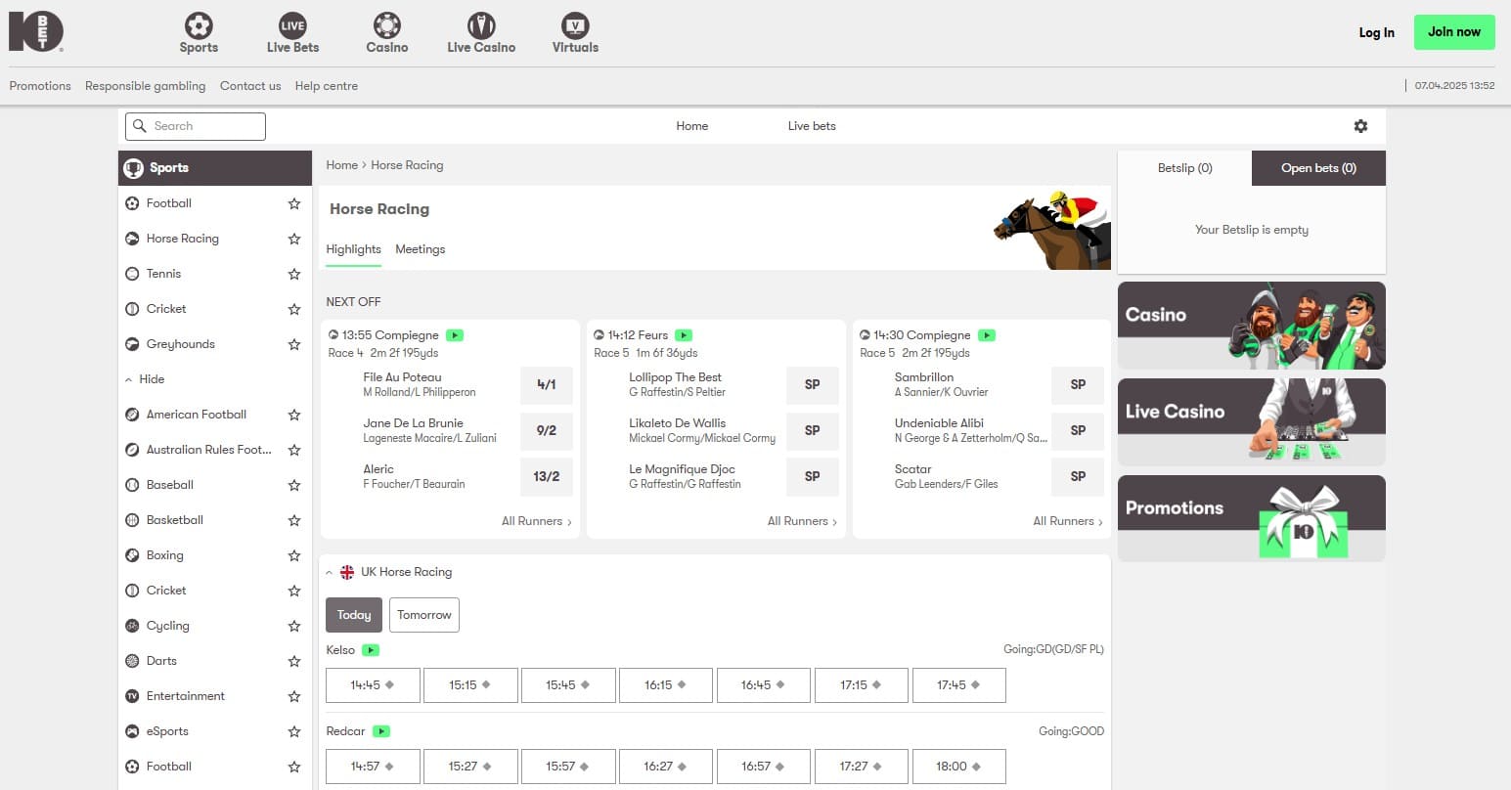
Task: Open the Help centre link
Action: coord(327,86)
